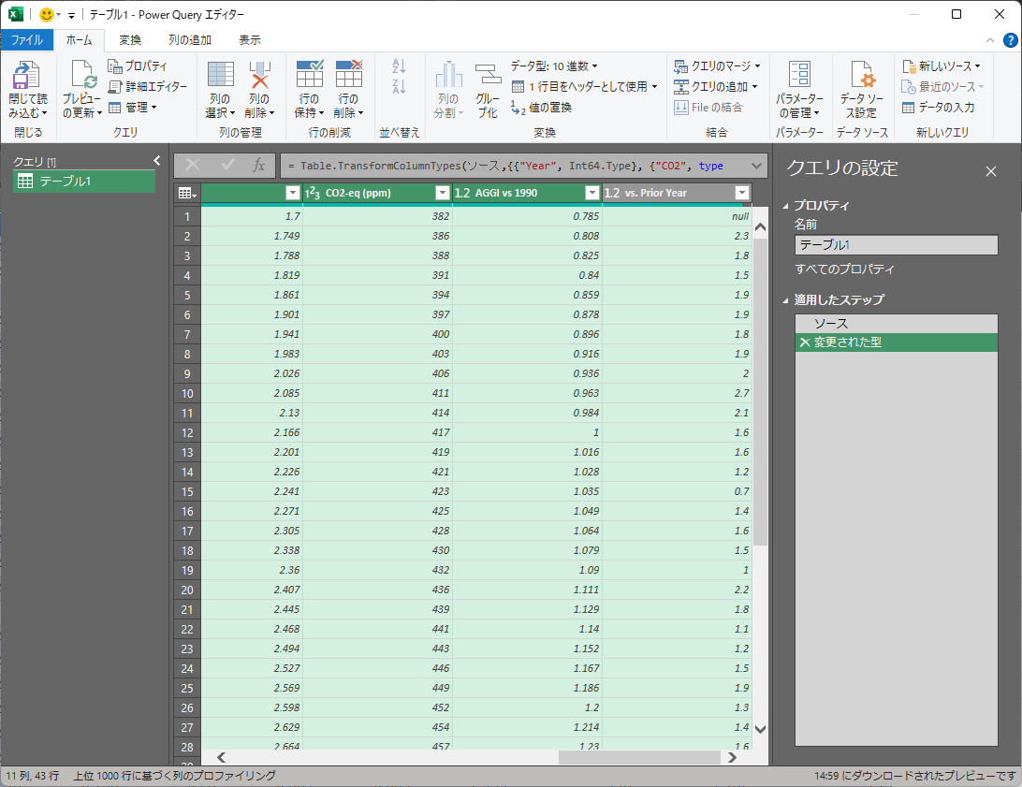Open データ型: 10 進数 data type dropdown
The image size is (1022, 787).
pyautogui.click(x=554, y=66)
